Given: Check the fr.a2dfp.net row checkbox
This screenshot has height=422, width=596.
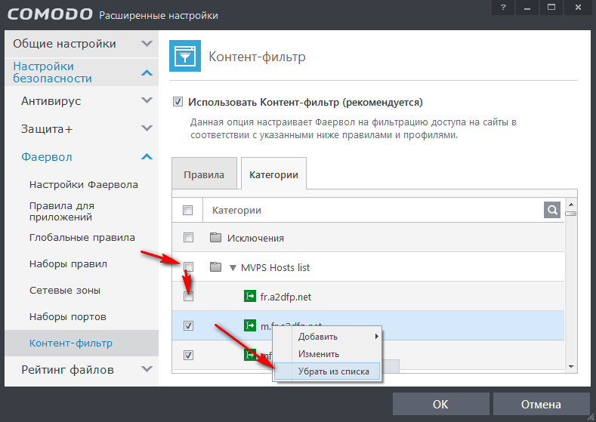Looking at the screenshot, I should (x=188, y=297).
